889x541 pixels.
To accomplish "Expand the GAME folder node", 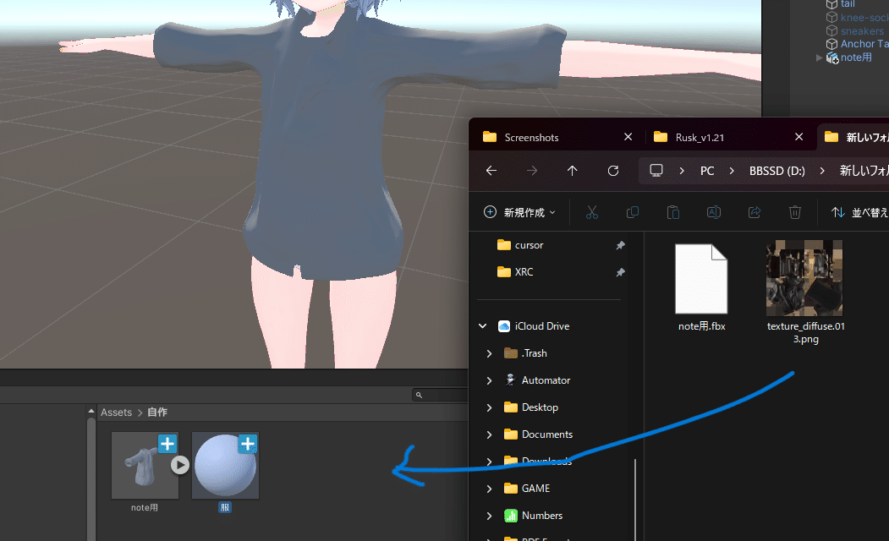I will point(489,489).
